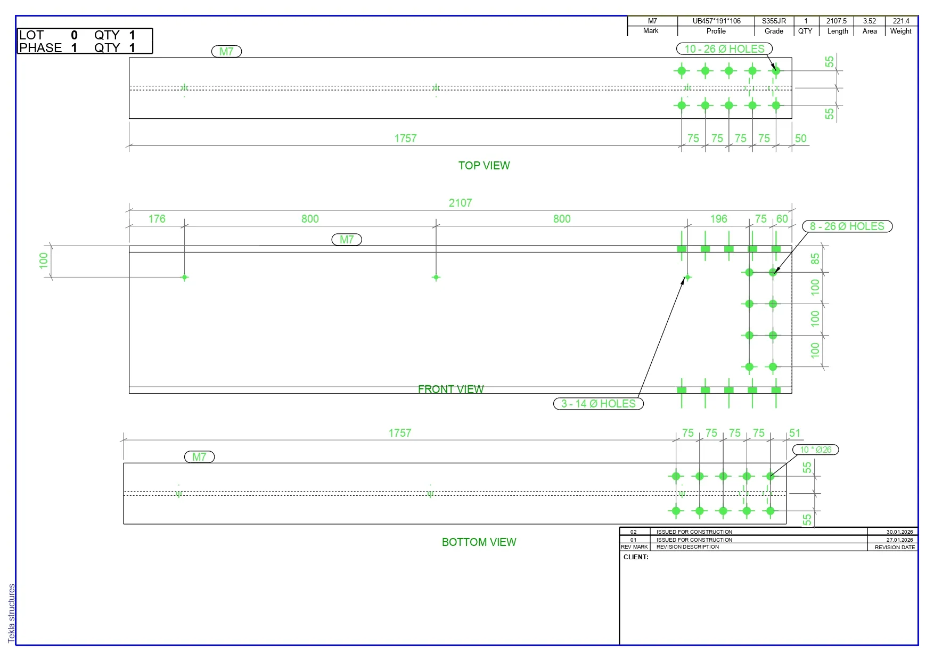This screenshot has width=934, height=661.
Task: Click the "10 - 26 Ø HOLES" callout label
Action: (x=724, y=49)
